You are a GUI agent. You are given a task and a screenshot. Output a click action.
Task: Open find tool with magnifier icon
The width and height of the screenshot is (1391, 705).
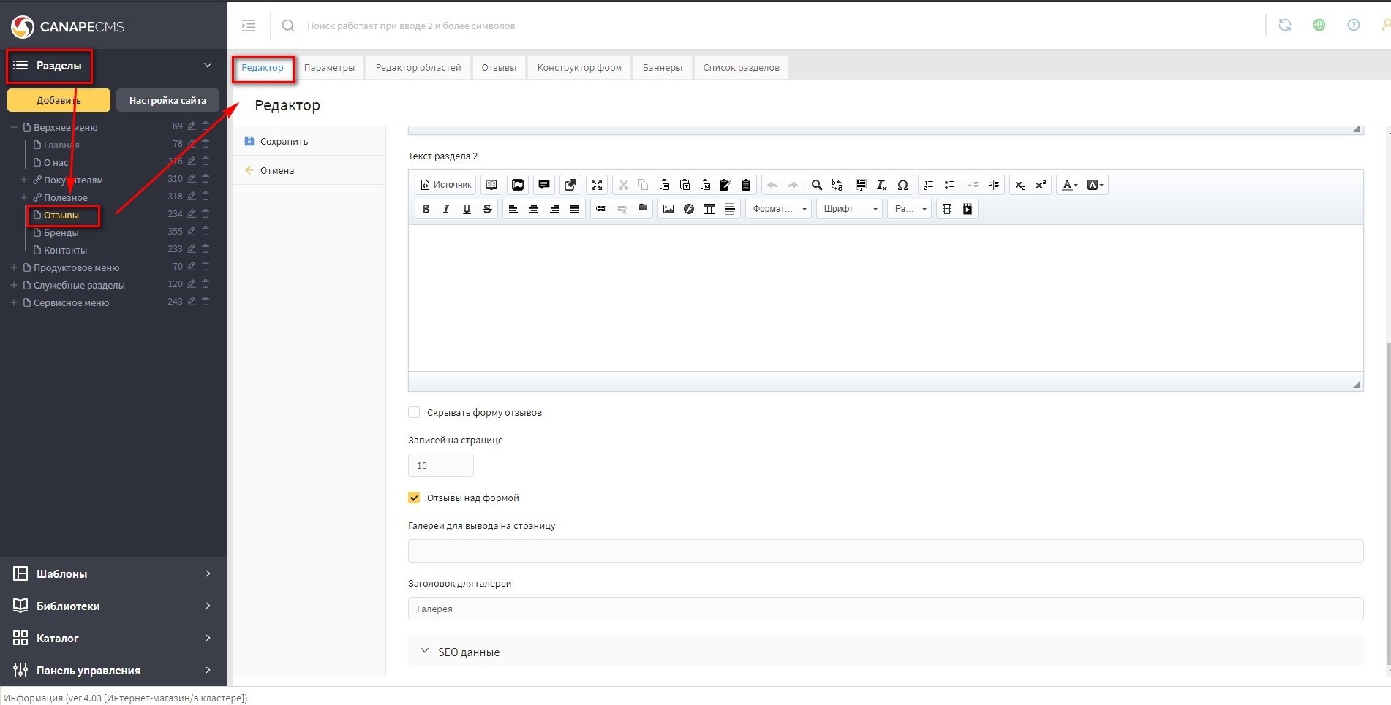pyautogui.click(x=816, y=185)
